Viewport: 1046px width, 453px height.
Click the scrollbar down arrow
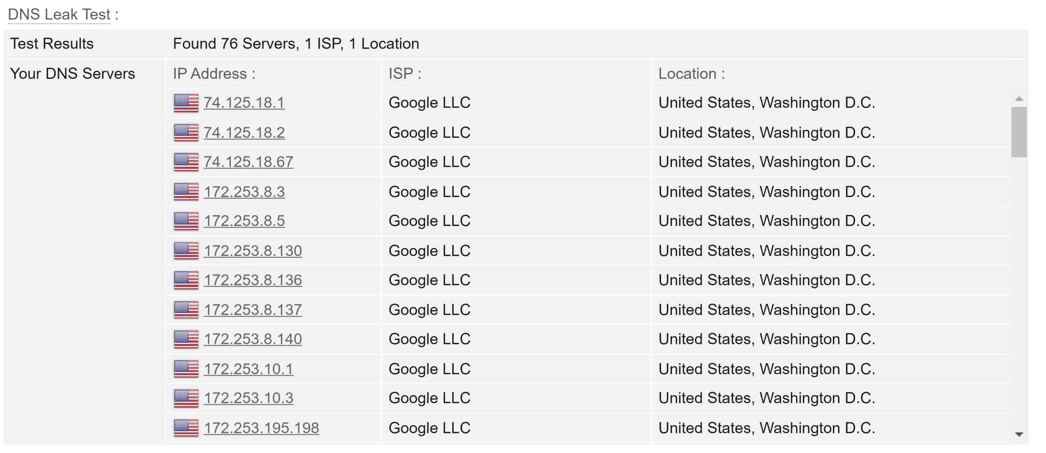tap(1019, 435)
